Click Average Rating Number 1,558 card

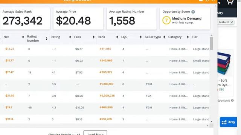[132, 18]
